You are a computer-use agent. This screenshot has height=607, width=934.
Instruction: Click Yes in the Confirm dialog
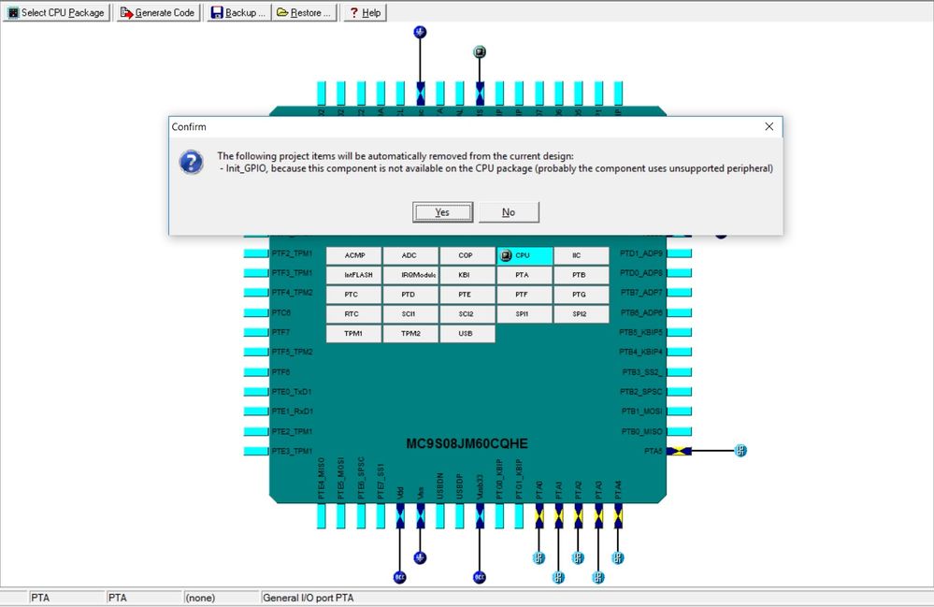[442, 212]
